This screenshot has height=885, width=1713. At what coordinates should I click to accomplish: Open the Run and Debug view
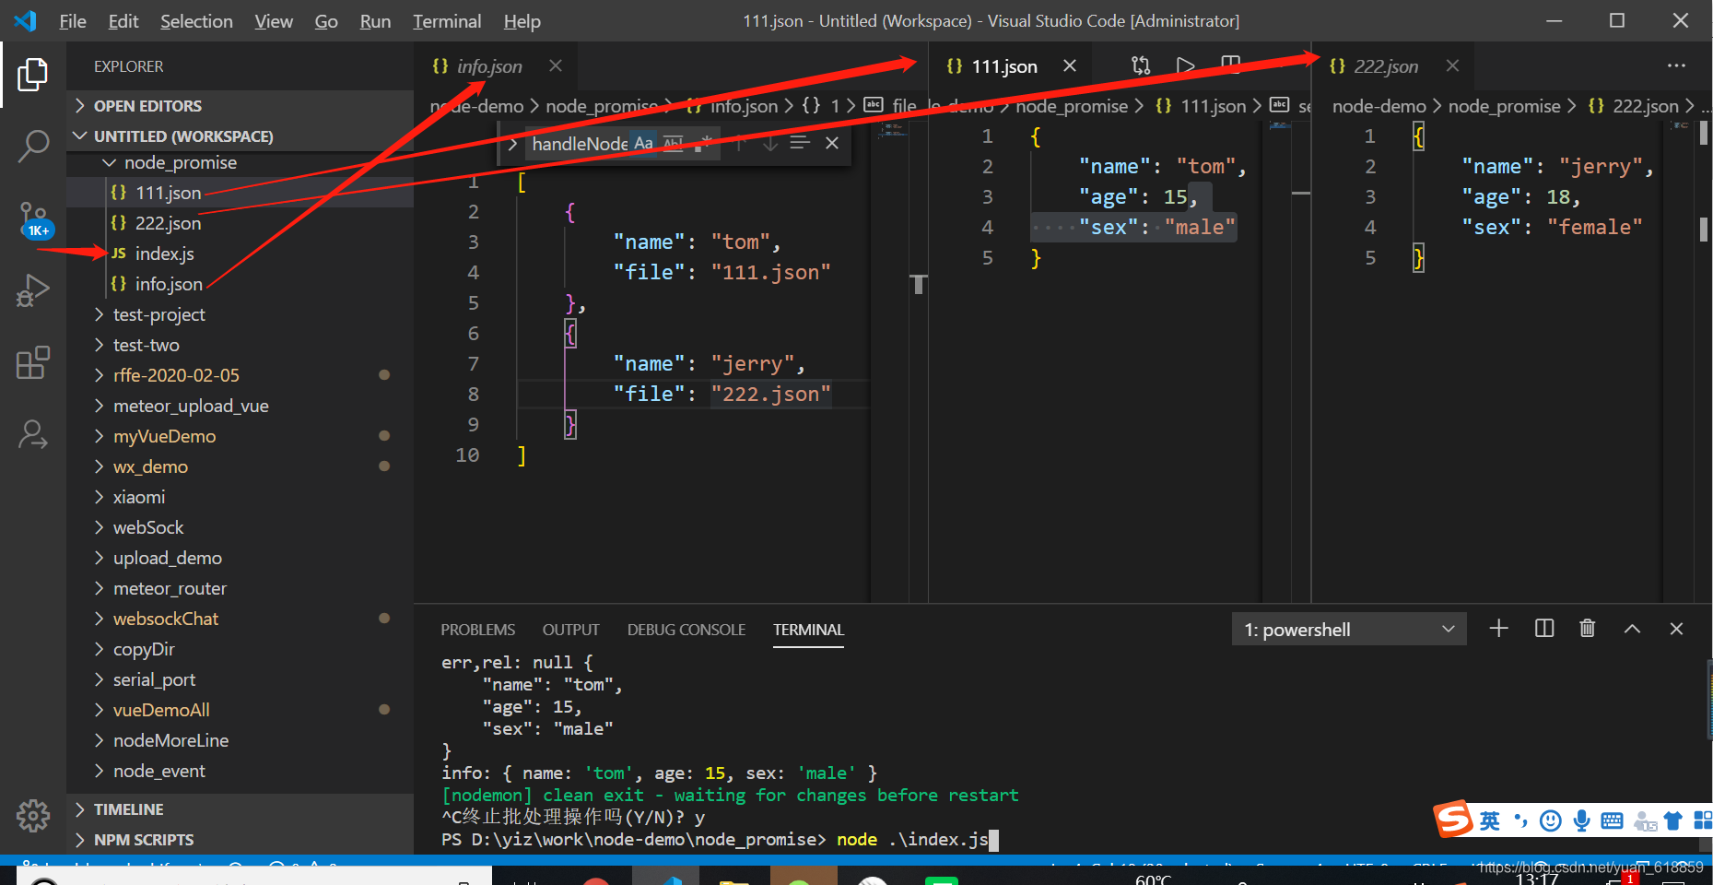click(33, 290)
